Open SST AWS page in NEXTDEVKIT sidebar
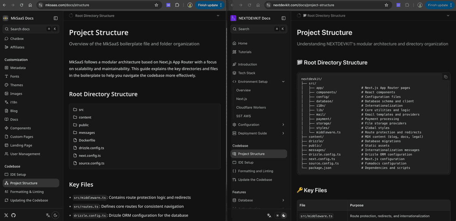The height and width of the screenshot is (221, 456). (244, 116)
